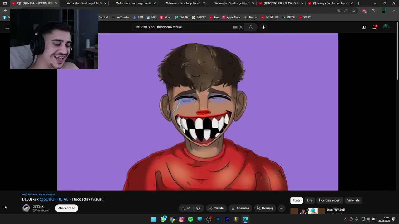399x224 pixels.
Task: Open the YouTube hamburger guide menu
Action: [x=7, y=27]
